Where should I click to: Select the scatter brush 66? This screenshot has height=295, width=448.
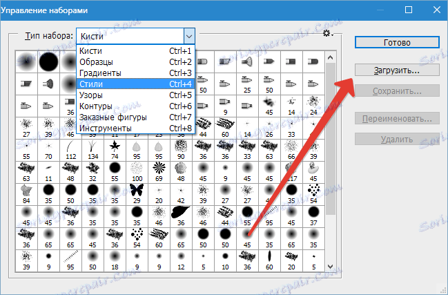click(291, 151)
